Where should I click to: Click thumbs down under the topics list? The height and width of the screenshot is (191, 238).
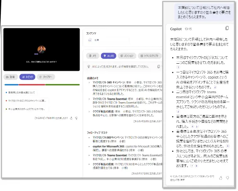coord(76,118)
